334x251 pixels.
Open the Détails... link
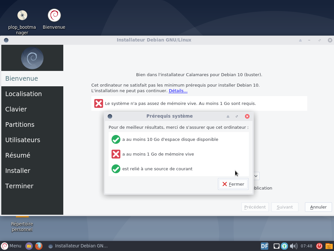pyautogui.click(x=178, y=91)
